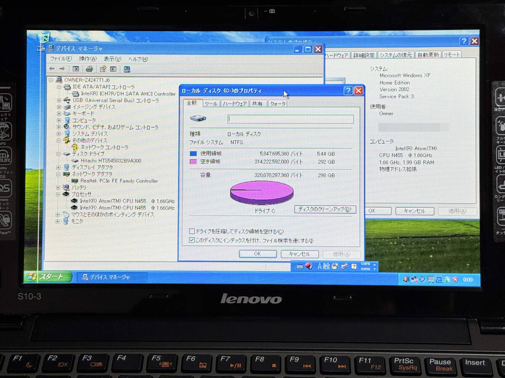Click the 般 conversion mode icon

pyautogui.click(x=327, y=266)
